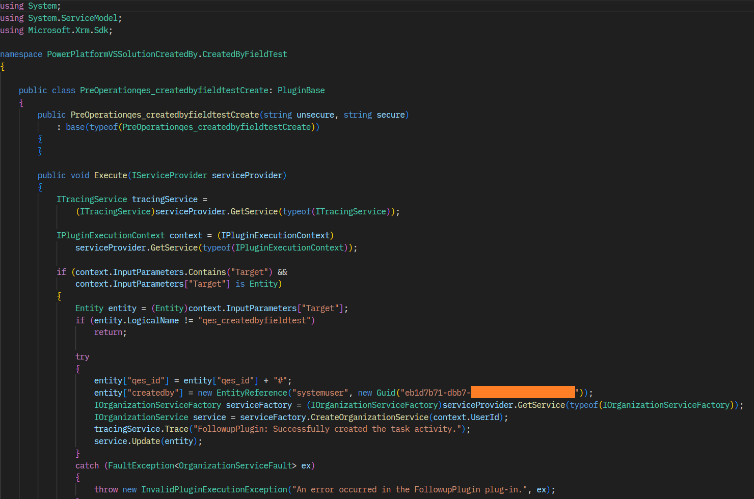
Task: Click the 'serviceFactory' variable in its declaration
Action: (259, 405)
